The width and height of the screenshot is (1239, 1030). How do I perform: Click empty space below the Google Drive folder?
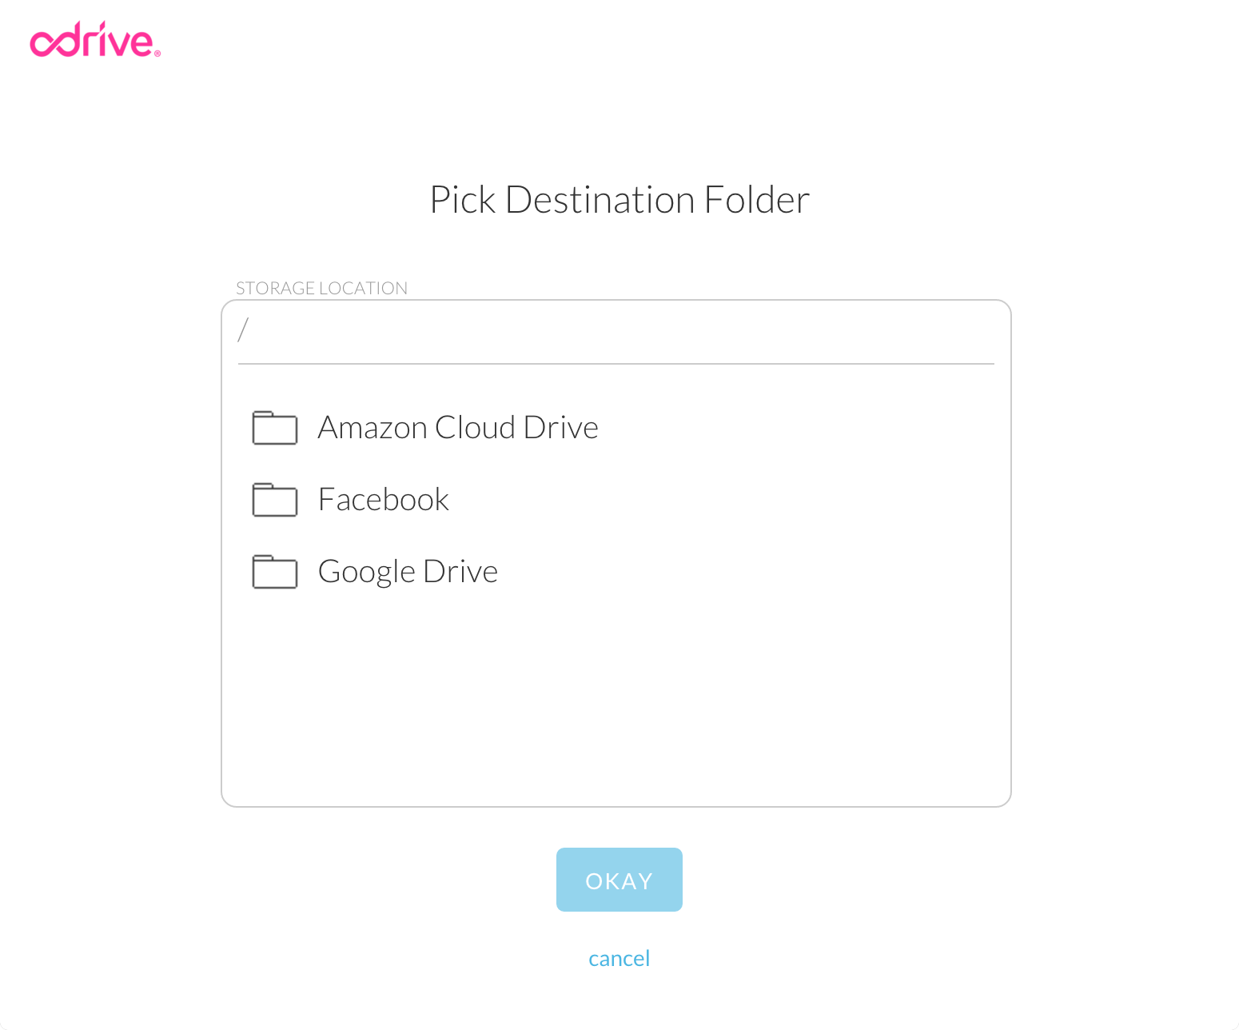tap(616, 696)
